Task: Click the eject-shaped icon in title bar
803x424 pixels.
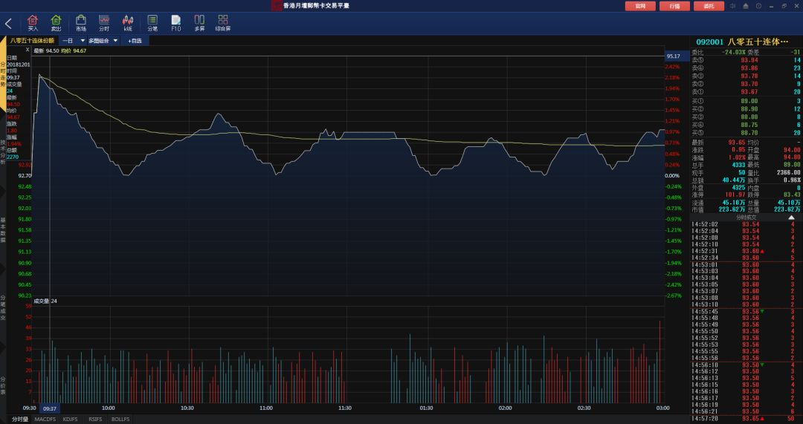Action: (x=746, y=6)
